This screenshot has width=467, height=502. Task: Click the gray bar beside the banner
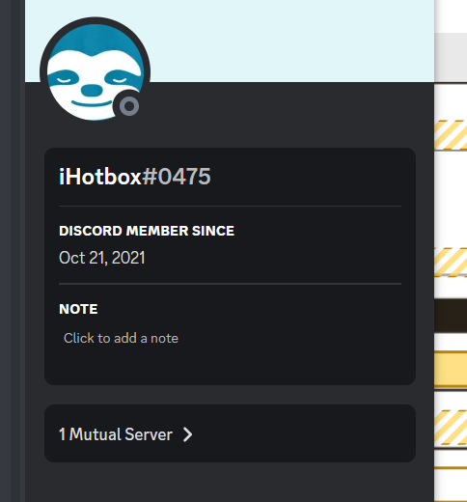pyautogui.click(x=451, y=57)
